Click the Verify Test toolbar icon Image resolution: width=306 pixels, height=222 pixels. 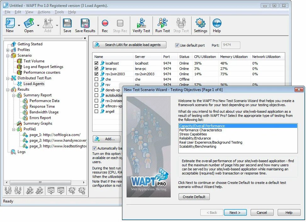pos(141,26)
